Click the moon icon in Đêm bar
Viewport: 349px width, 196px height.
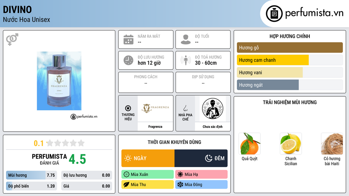coord(209,158)
